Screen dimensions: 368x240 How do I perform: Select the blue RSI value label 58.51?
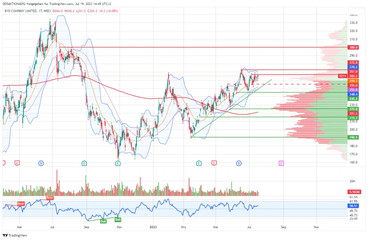coord(353,206)
